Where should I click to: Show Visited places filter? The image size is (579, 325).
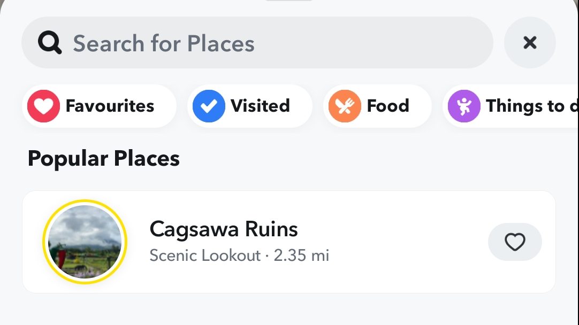260,106
